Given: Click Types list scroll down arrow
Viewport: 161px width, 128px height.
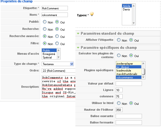Looking at the screenshot, I should (134, 23).
